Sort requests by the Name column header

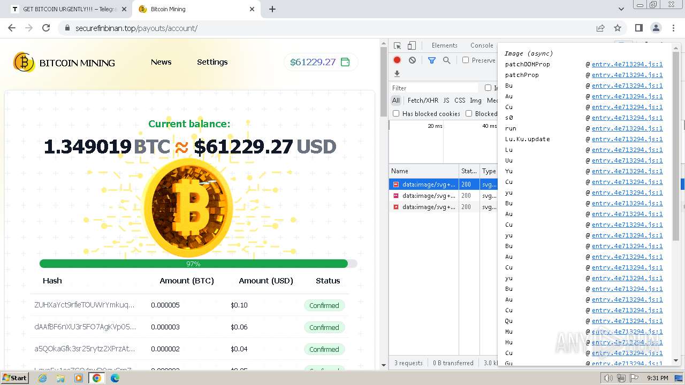tap(423, 171)
